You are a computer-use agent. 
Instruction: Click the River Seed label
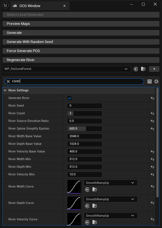point(16,106)
